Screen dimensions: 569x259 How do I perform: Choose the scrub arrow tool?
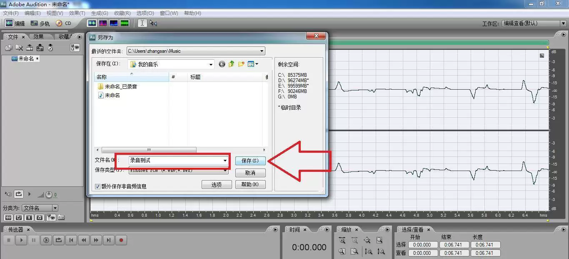(x=153, y=23)
